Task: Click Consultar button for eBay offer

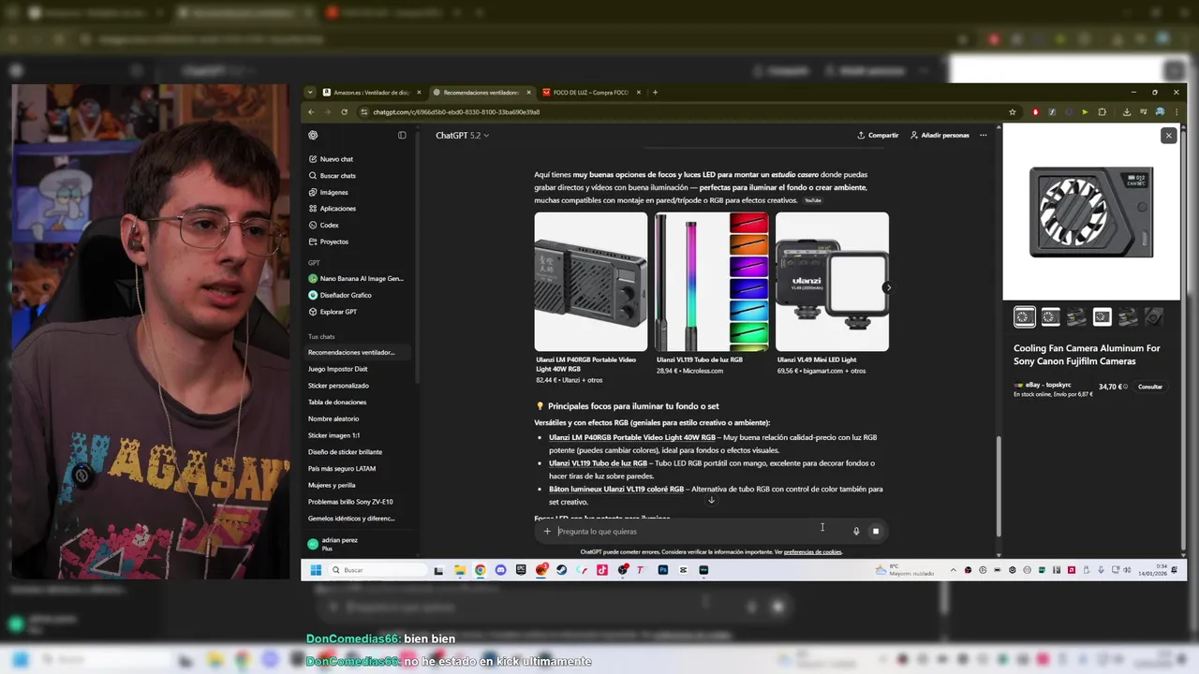Action: [1150, 387]
